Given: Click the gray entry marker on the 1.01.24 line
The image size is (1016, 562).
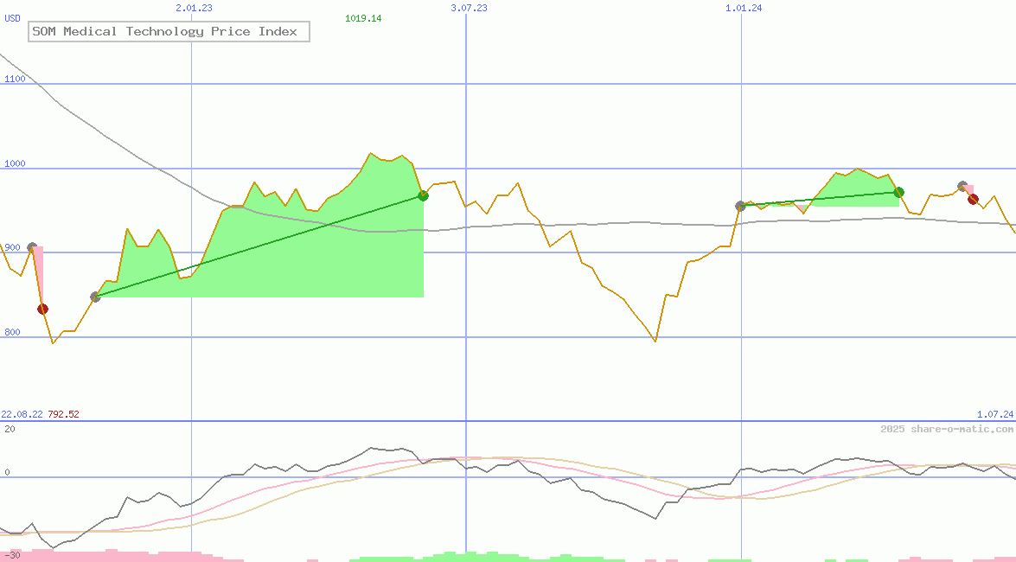Looking at the screenshot, I should tap(741, 206).
